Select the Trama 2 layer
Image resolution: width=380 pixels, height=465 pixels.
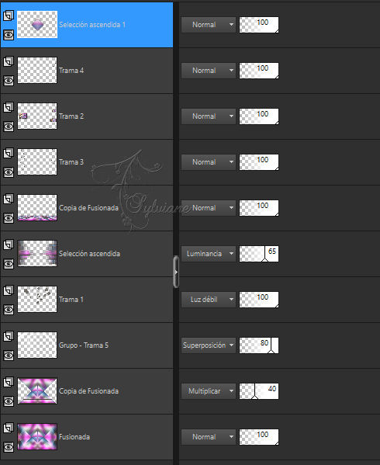[87, 116]
